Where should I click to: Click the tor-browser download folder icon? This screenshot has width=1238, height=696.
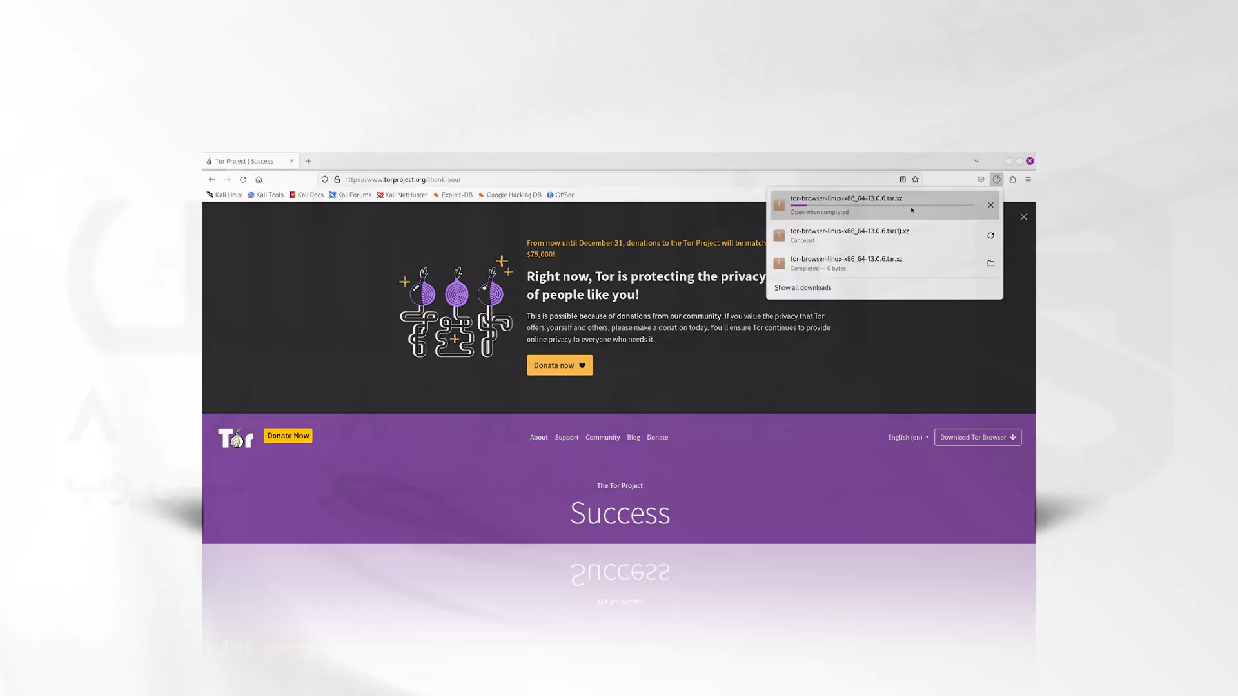[x=989, y=262]
